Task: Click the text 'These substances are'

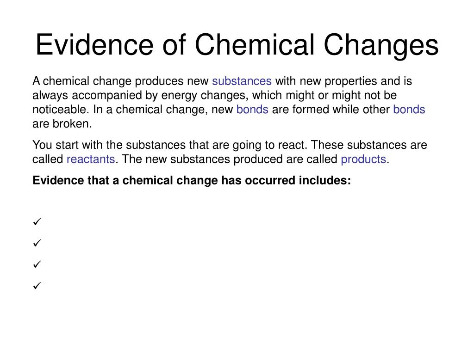Action: [369, 145]
